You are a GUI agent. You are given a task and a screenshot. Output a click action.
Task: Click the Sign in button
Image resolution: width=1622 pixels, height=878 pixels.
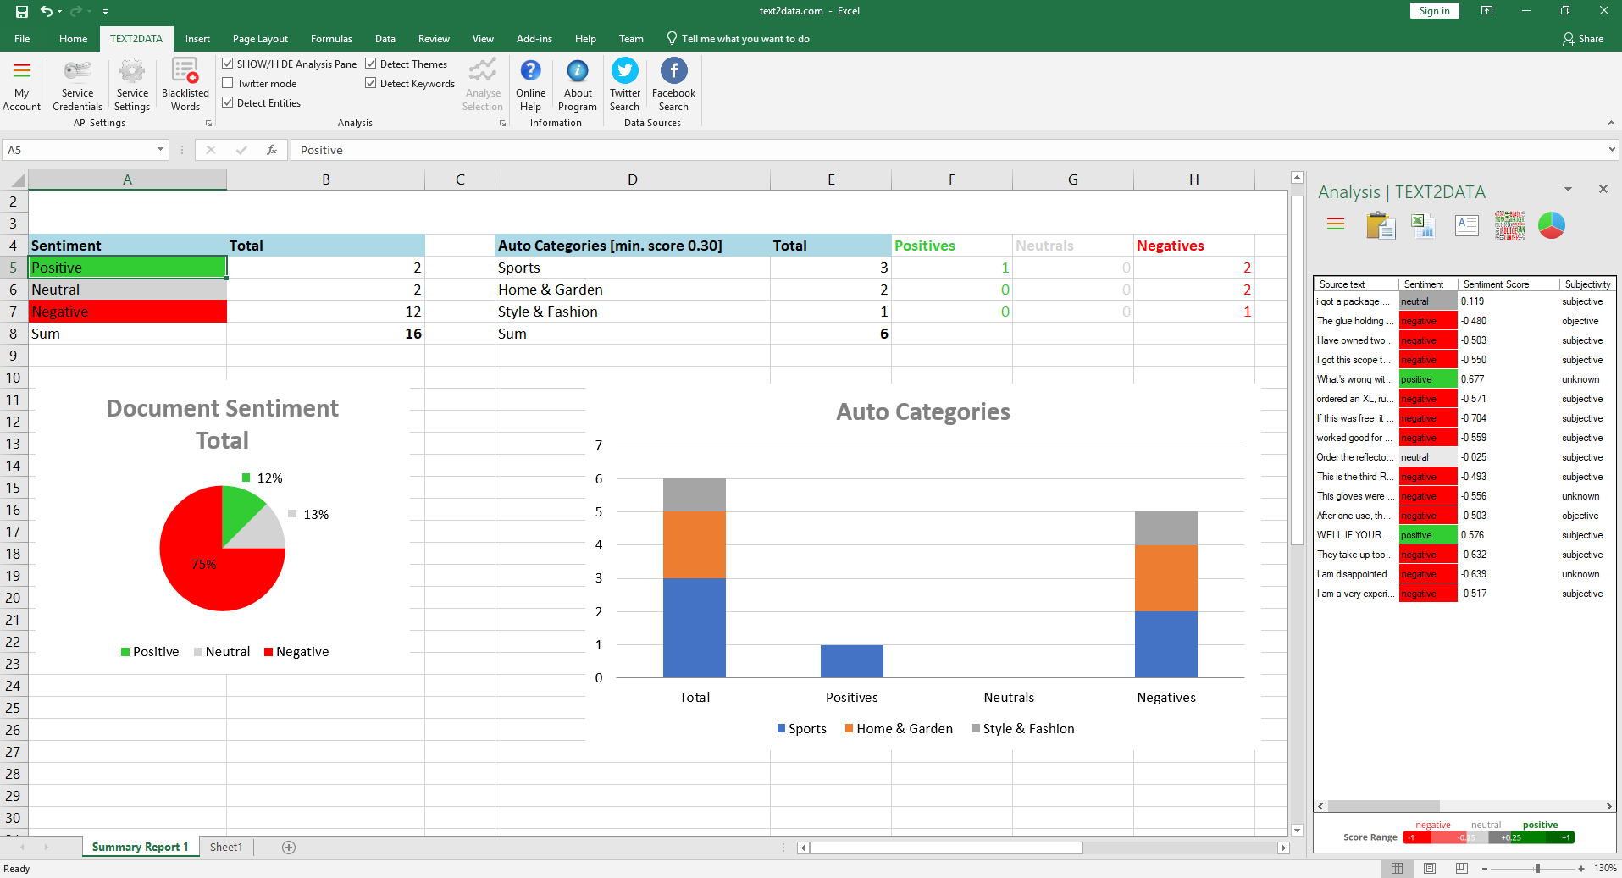pos(1435,11)
